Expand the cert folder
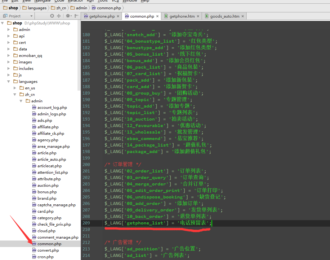Image resolution: width=330 pixels, height=260 pixels. [9, 43]
